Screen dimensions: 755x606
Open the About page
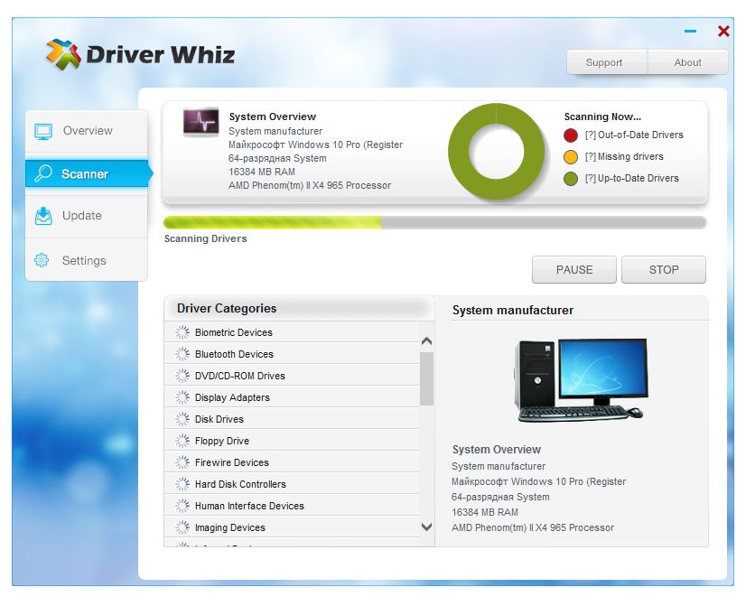[687, 62]
